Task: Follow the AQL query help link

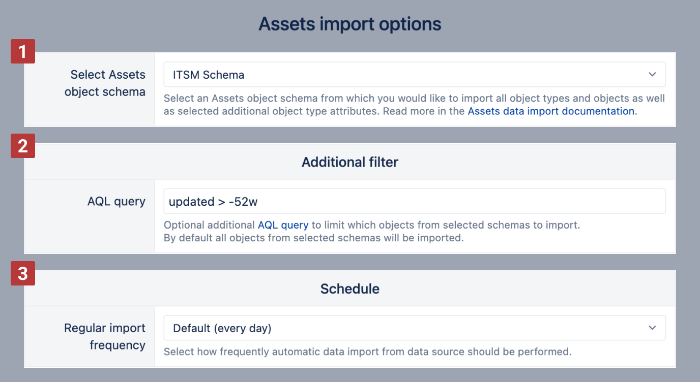Action: (283, 225)
